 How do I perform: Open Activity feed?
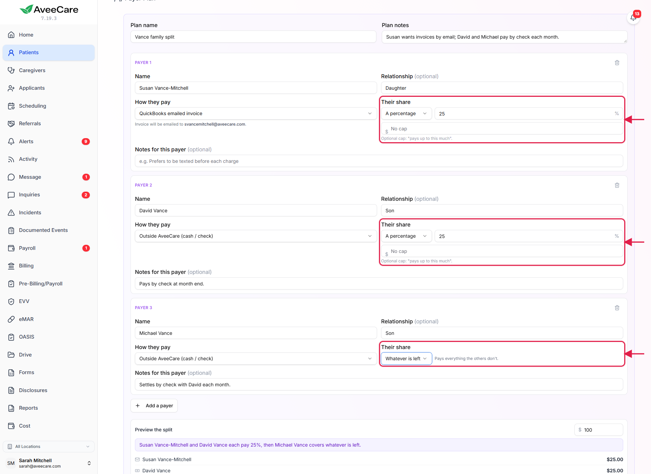[48, 159]
